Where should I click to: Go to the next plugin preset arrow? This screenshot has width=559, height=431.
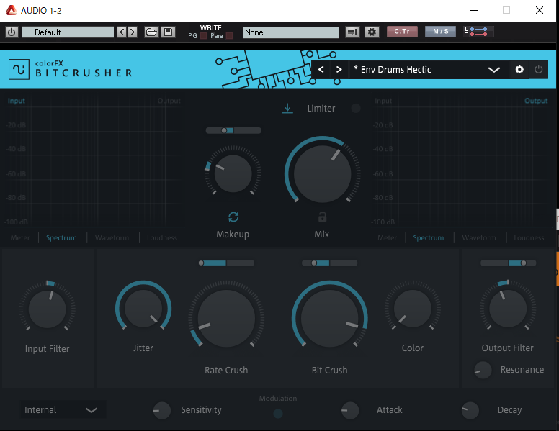click(339, 70)
